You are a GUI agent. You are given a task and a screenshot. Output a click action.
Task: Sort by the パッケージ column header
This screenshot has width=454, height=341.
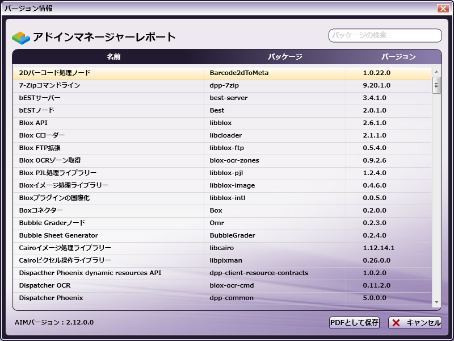coord(285,57)
